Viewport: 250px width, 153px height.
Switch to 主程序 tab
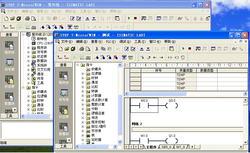coord(151,147)
